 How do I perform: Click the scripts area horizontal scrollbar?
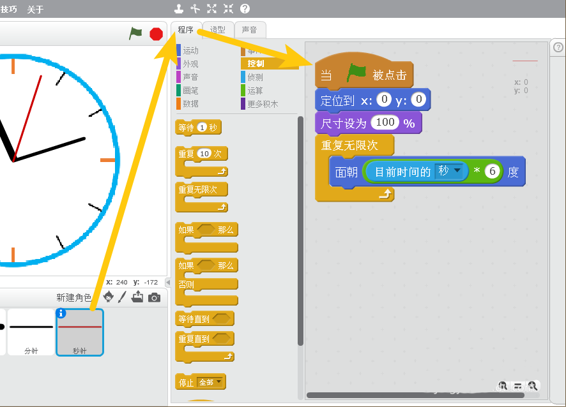click(415, 396)
